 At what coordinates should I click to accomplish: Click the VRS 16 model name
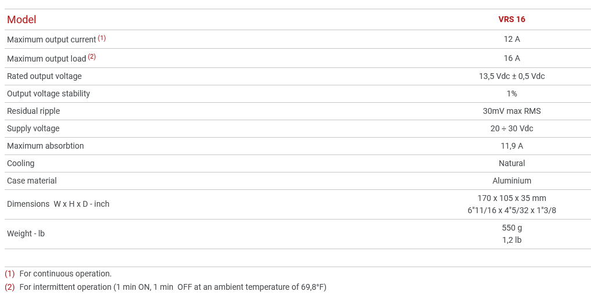(512, 19)
